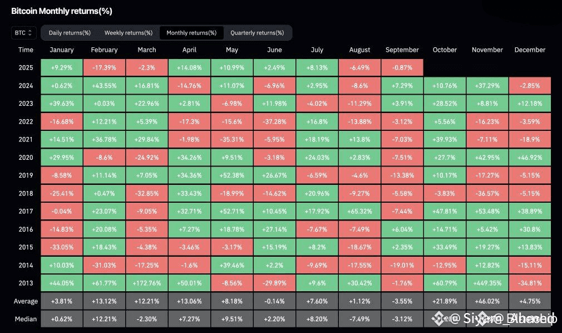Screen dimensions: 562x333
Task: Select the 2025 row label
Action: (26, 67)
